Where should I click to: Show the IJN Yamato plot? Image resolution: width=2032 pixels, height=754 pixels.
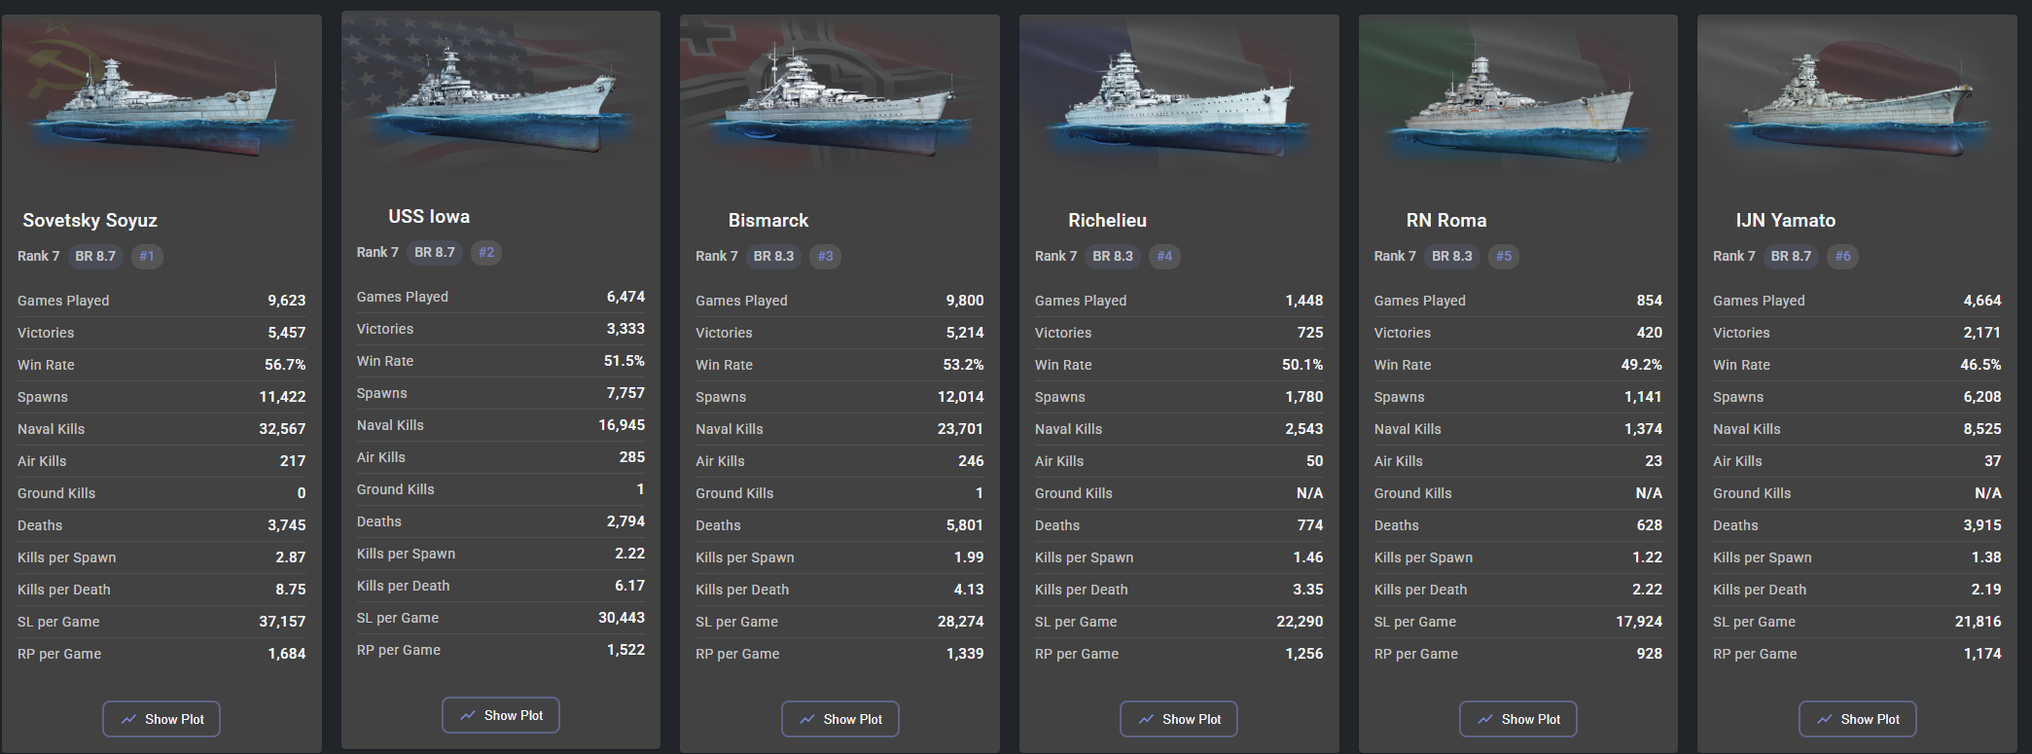1857,719
